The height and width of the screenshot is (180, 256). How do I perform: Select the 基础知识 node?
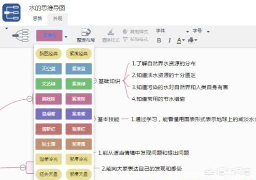coord(109,81)
